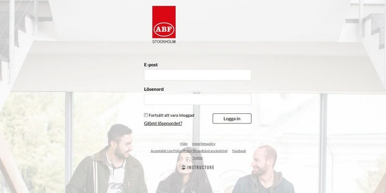Image resolution: width=386 pixels, height=193 pixels.
Task: Focus the E-post input field
Action: [x=198, y=75]
